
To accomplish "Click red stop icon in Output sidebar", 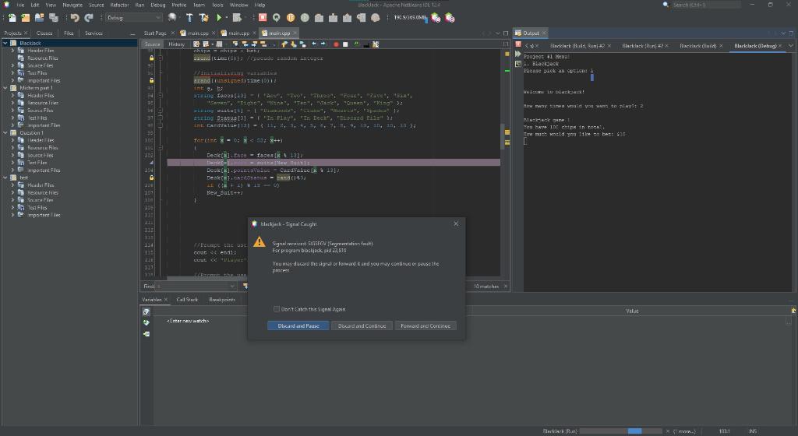I will (x=518, y=44).
